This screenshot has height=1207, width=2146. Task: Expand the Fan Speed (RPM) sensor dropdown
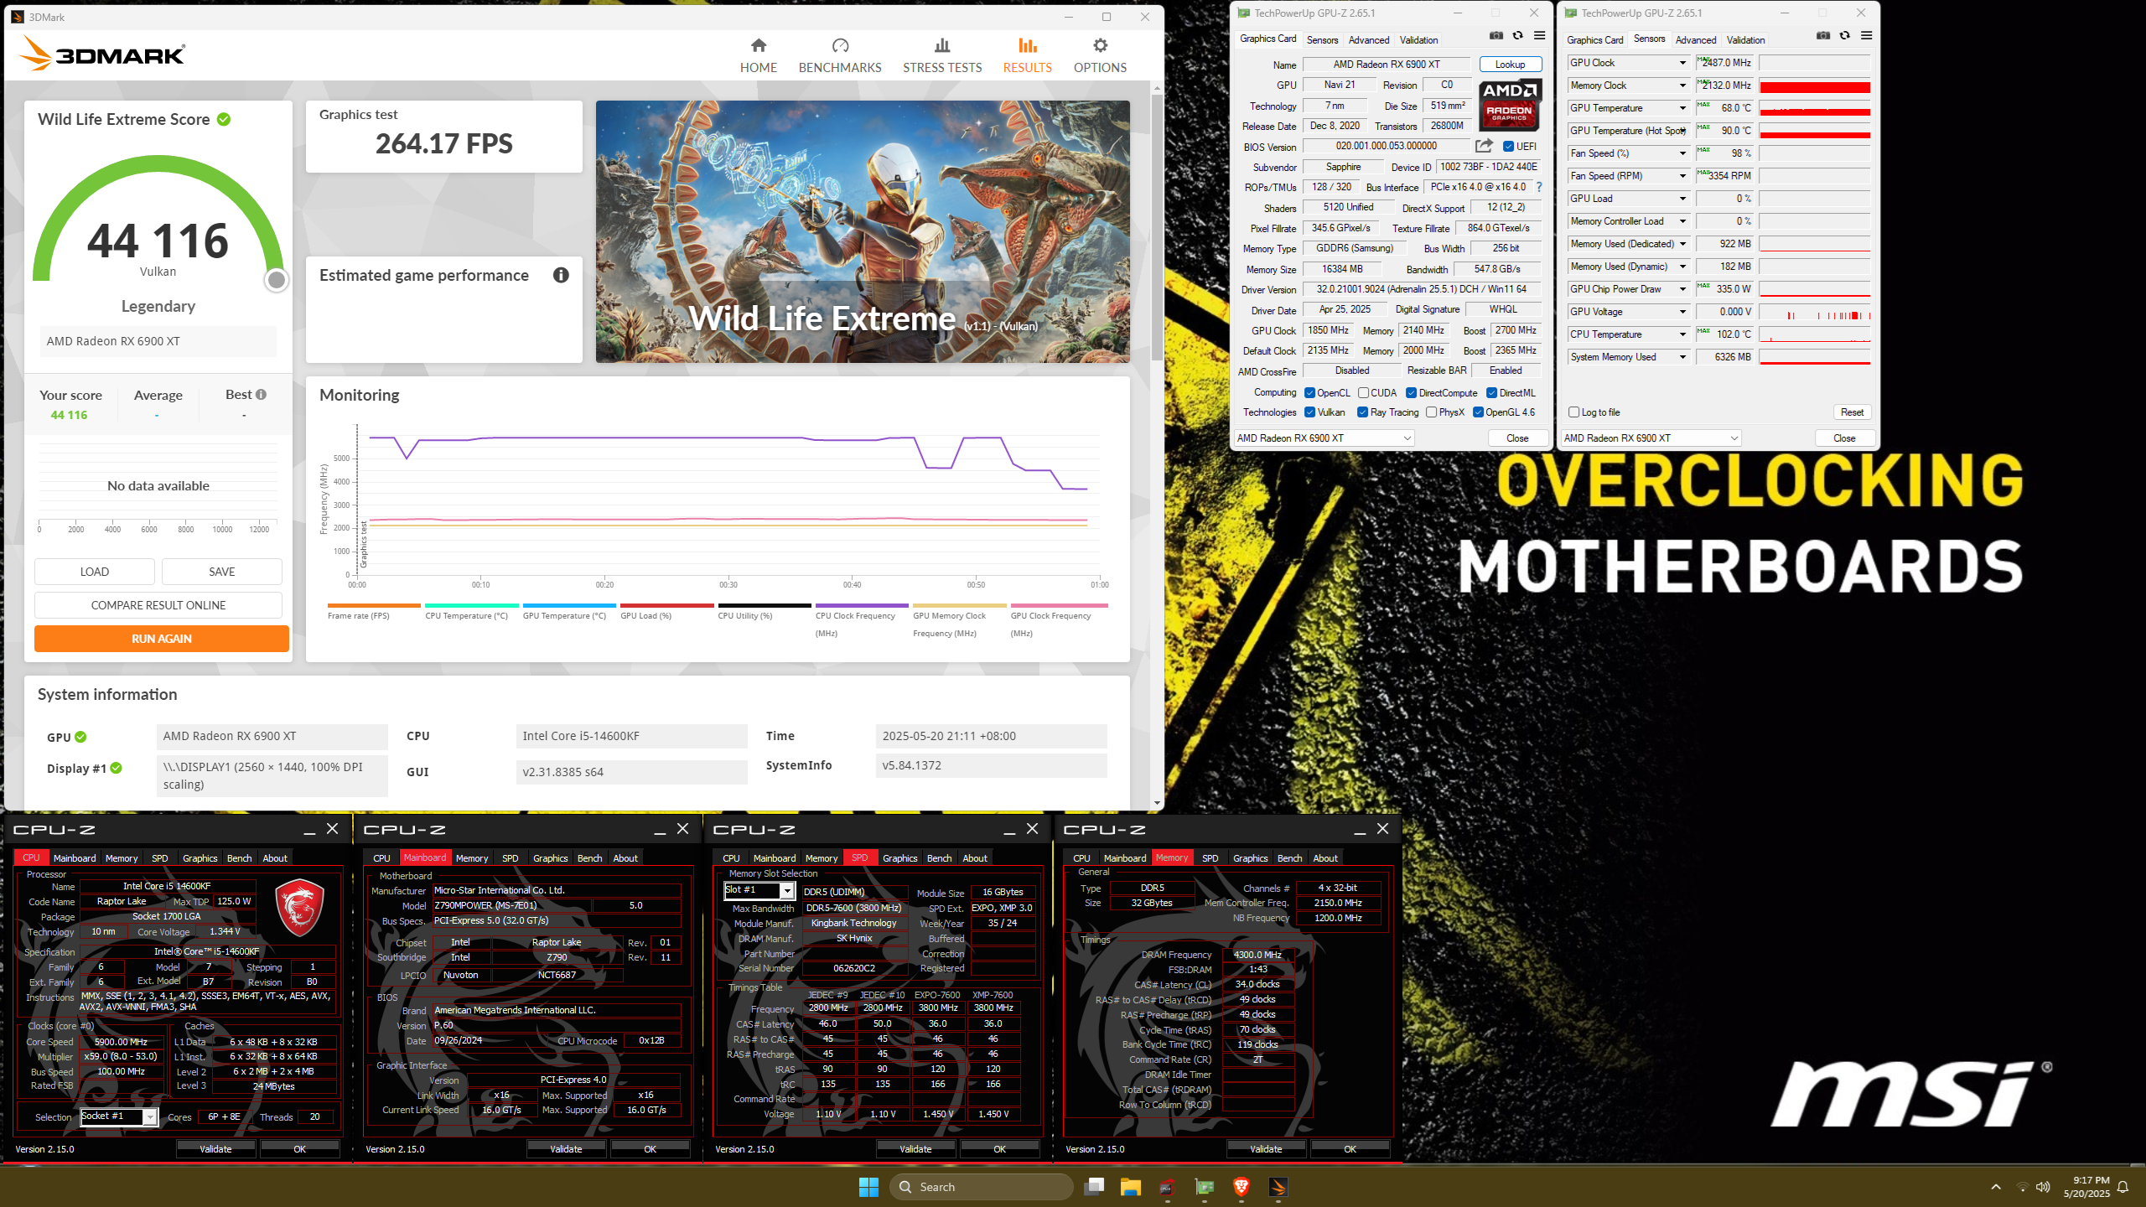1682,176
